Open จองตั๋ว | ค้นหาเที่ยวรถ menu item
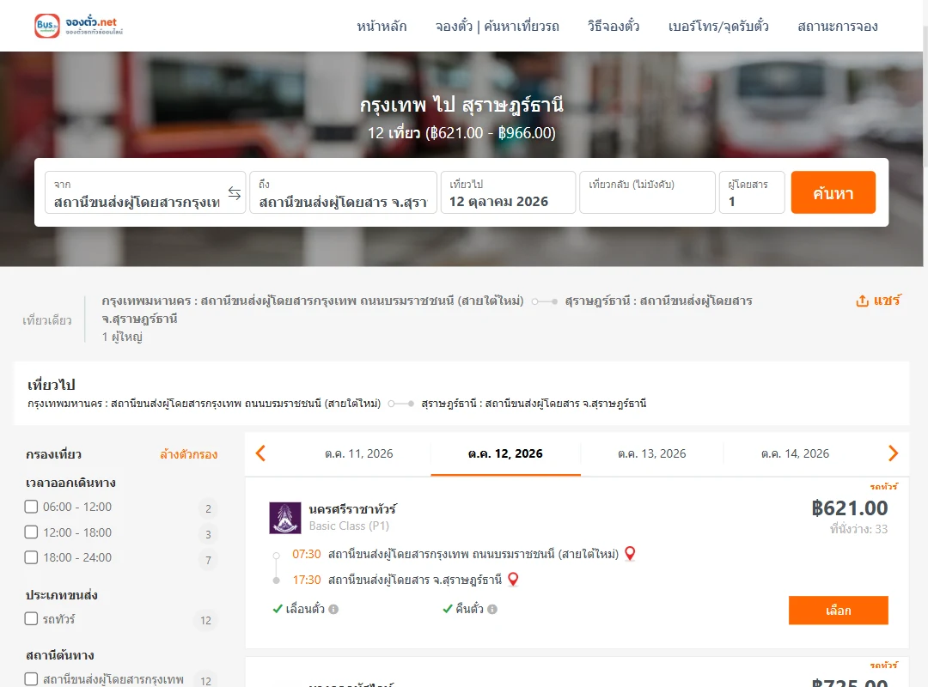 [498, 26]
